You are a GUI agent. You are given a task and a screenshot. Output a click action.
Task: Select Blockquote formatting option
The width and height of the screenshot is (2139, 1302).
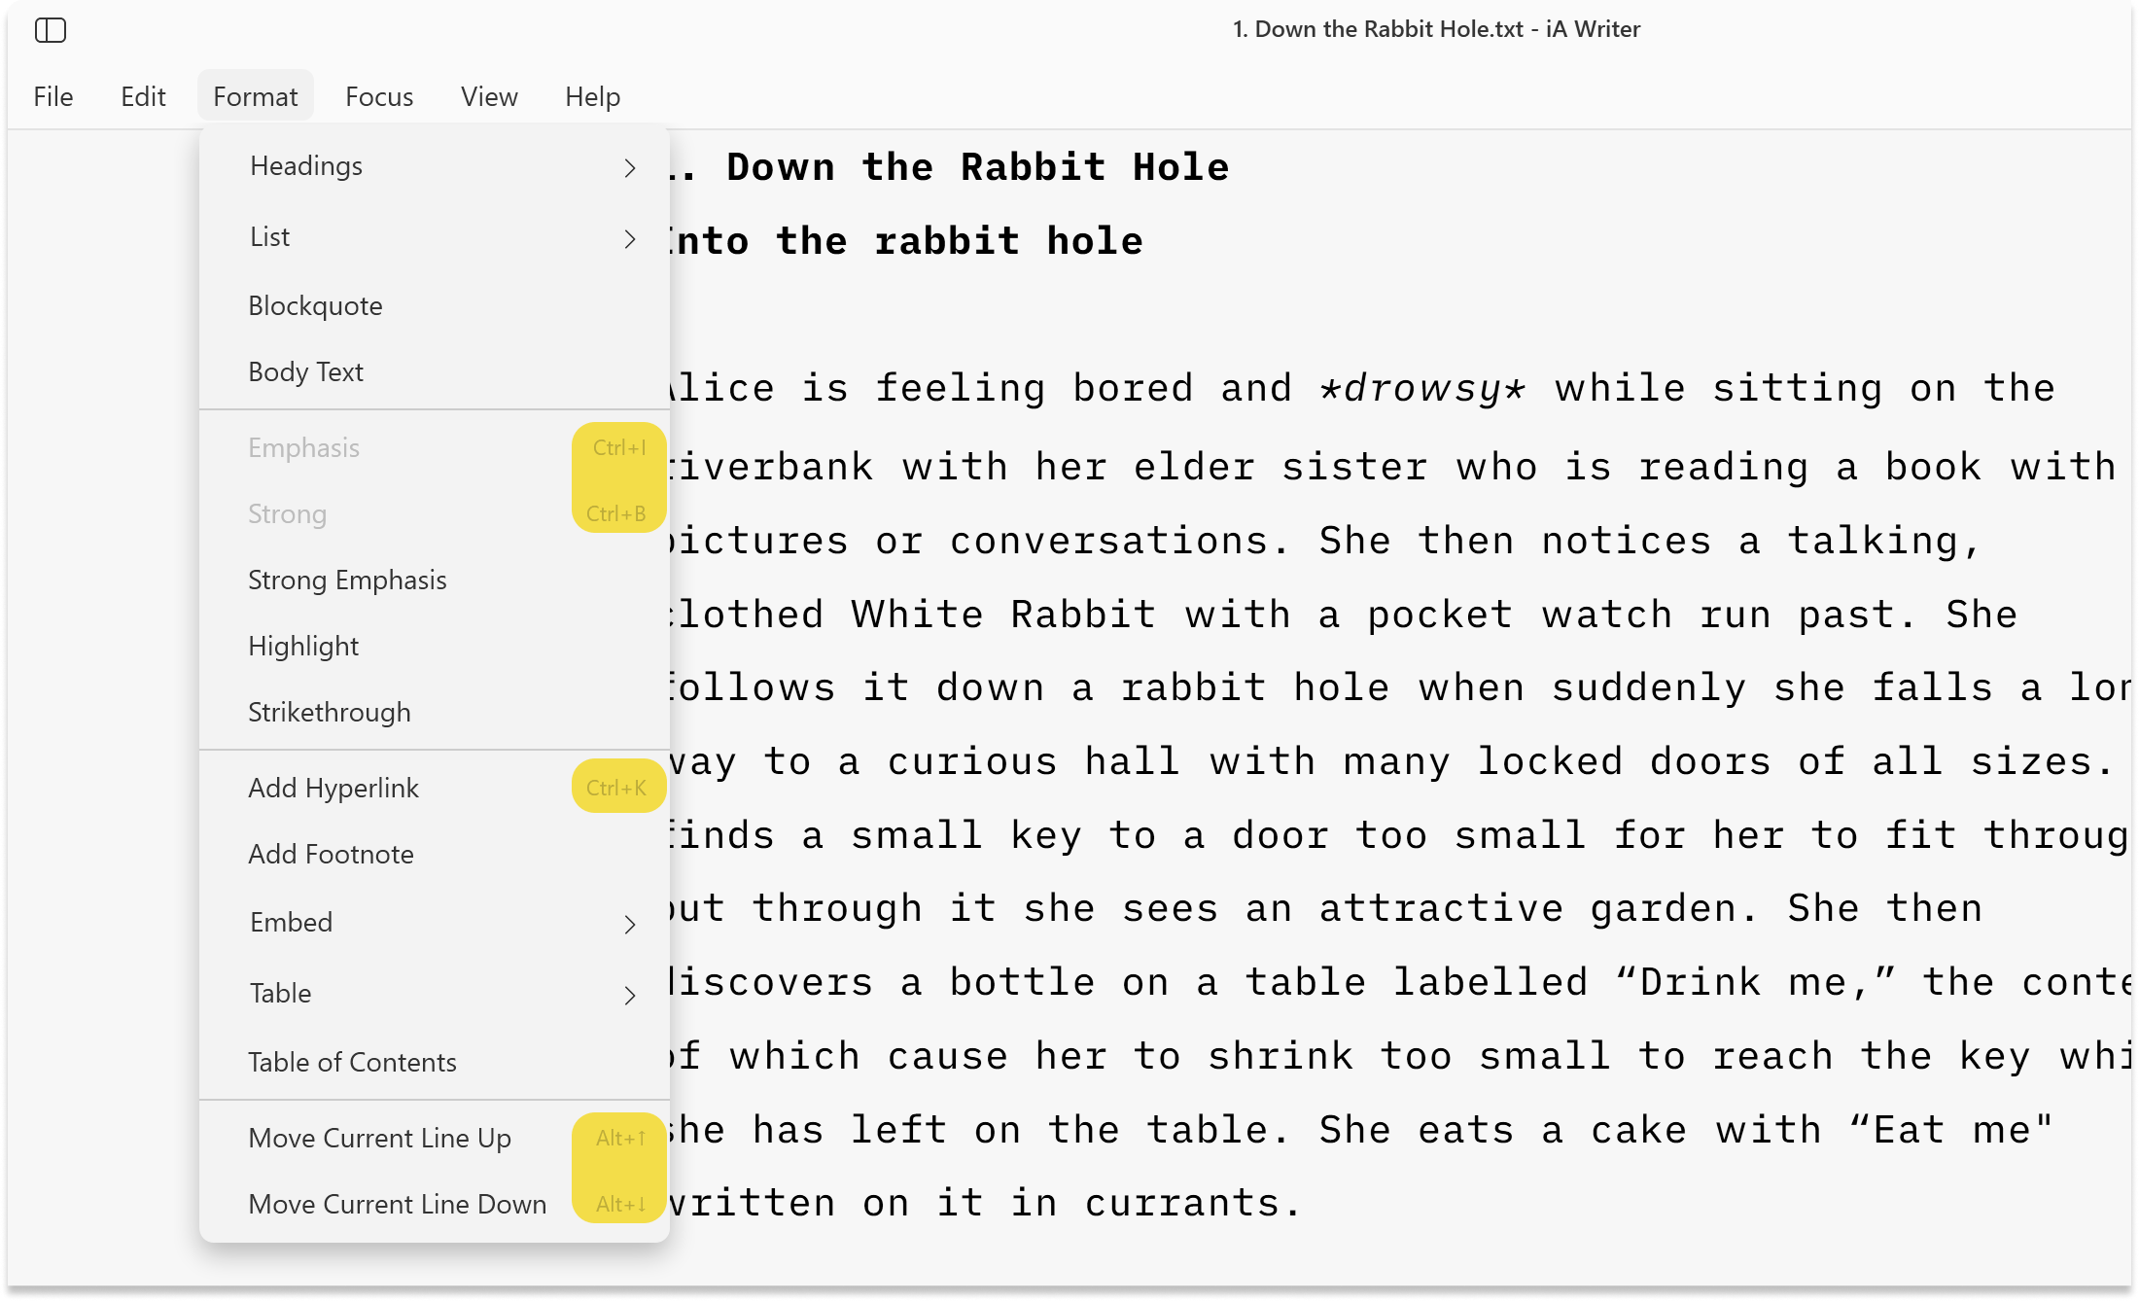pos(315,305)
